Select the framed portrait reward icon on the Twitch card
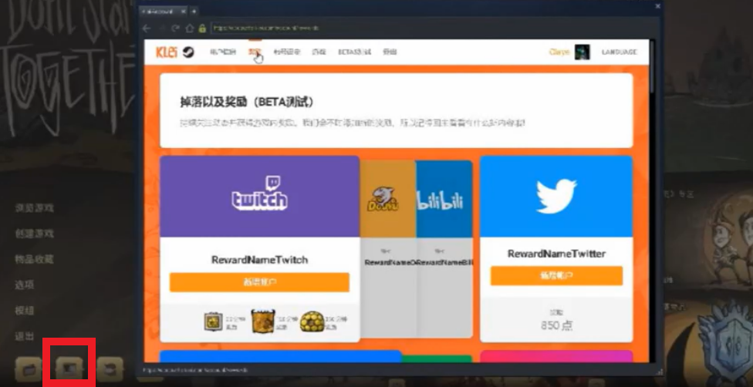 213,321
